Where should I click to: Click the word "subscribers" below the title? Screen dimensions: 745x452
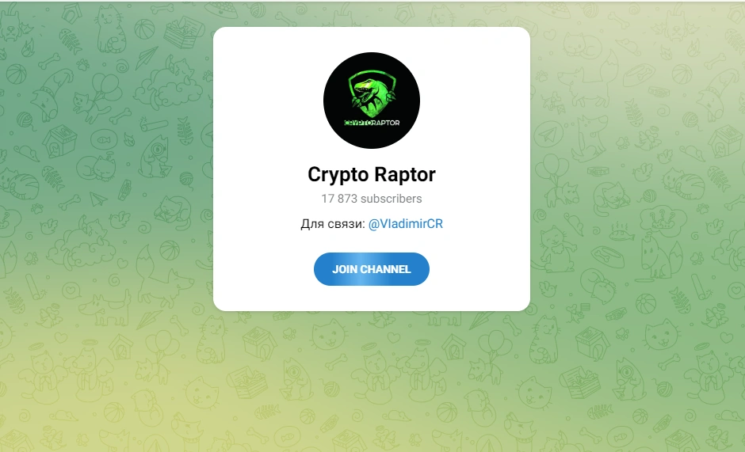(391, 199)
